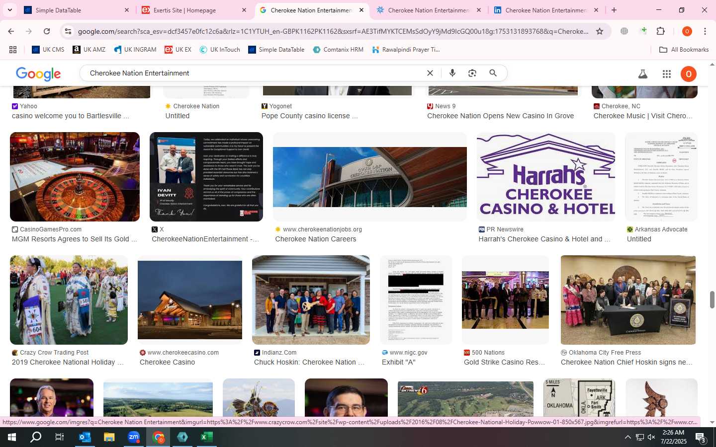Open the bookmarks apps grid icon
The image size is (716, 447).
(x=13, y=50)
